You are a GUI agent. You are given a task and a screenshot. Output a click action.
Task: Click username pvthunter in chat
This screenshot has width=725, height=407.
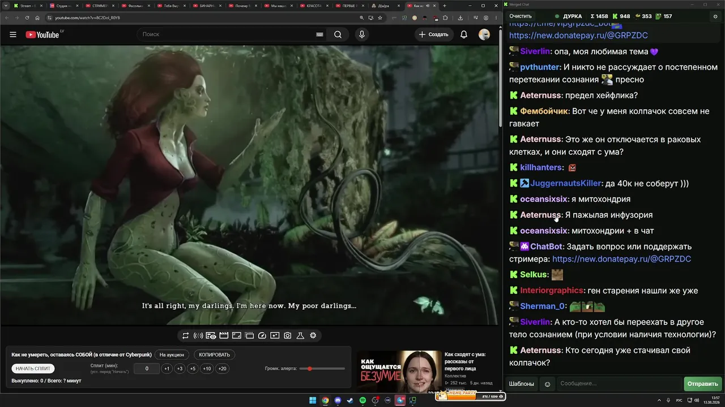[540, 67]
